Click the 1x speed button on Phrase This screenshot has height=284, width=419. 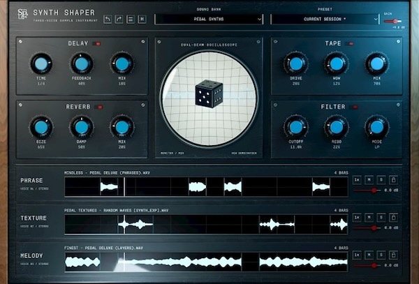point(357,180)
